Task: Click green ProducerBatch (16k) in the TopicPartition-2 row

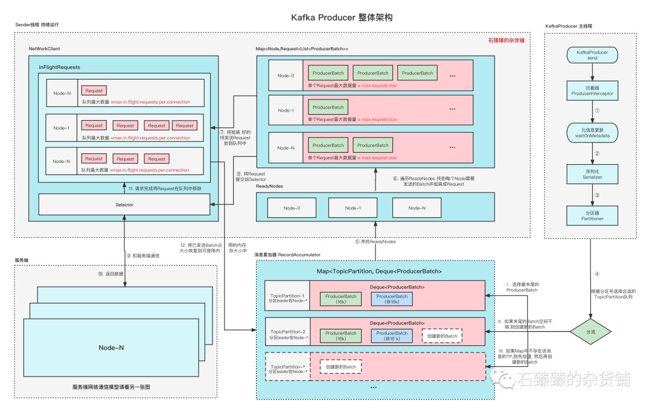Action: [x=340, y=336]
